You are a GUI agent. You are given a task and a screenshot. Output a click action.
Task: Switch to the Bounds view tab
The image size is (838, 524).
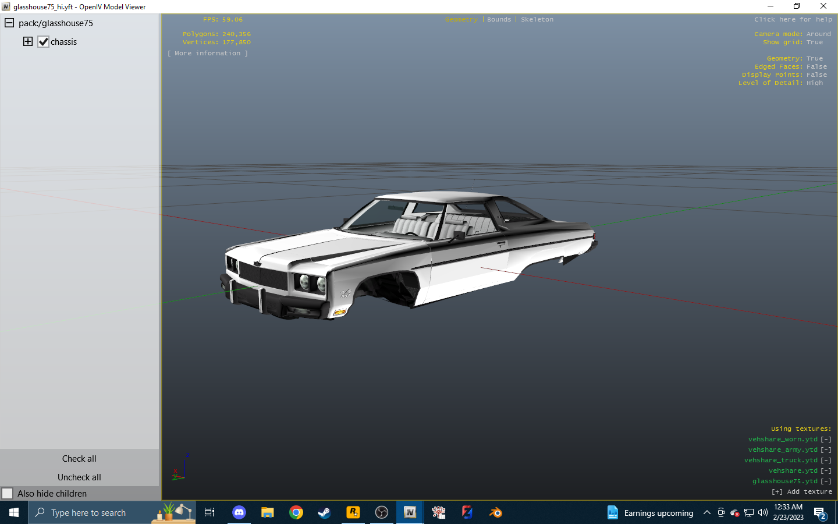pyautogui.click(x=499, y=19)
